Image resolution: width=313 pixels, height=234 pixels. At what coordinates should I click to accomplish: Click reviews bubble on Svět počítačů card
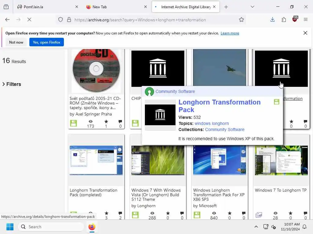click(120, 121)
